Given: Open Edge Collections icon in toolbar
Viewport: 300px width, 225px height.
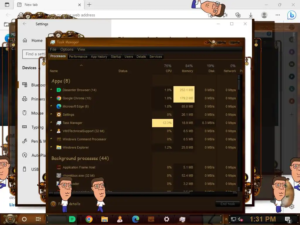Looking at the screenshot, I should click(x=238, y=15).
